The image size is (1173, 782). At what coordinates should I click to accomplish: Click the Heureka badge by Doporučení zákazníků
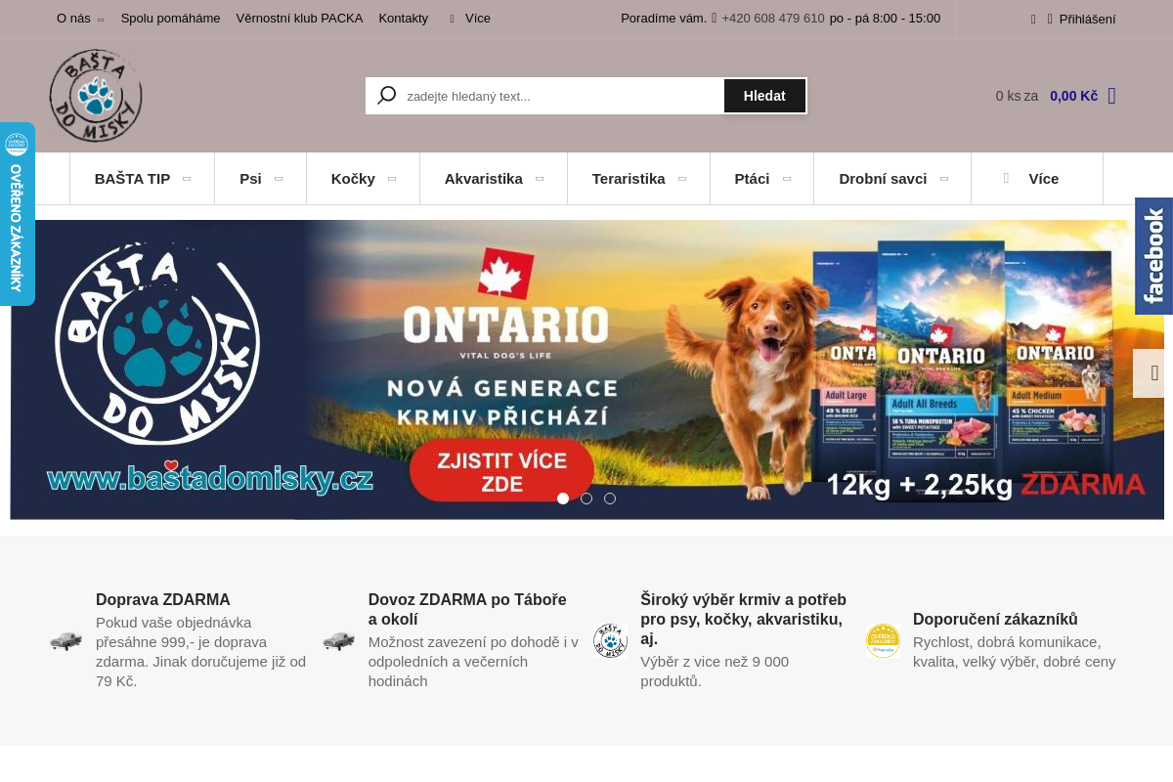(x=884, y=640)
